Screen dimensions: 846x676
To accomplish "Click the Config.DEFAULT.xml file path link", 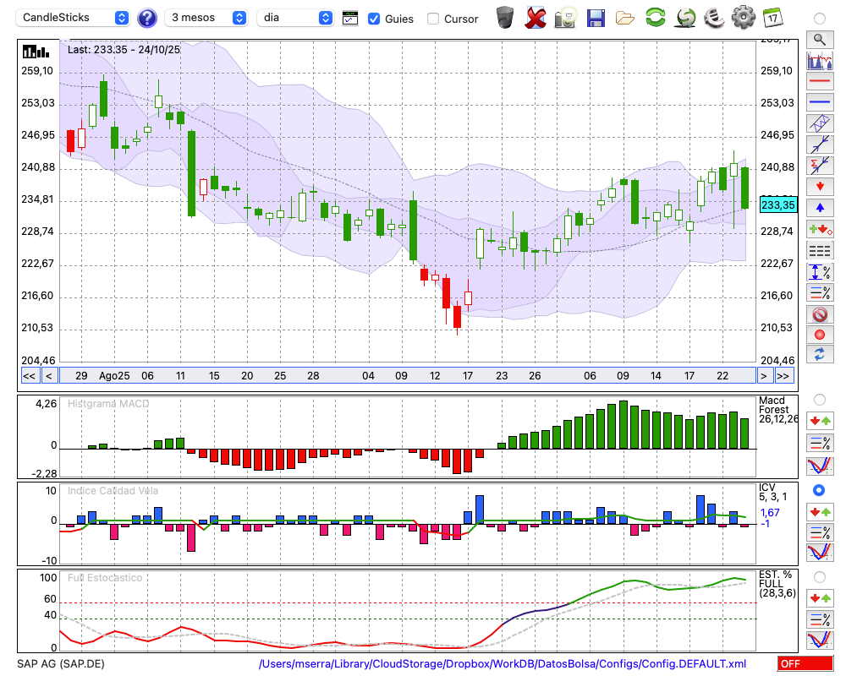I will tap(503, 664).
